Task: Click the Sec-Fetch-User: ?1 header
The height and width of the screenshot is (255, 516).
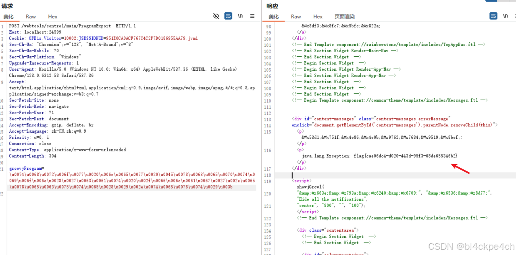Action: click(x=31, y=113)
